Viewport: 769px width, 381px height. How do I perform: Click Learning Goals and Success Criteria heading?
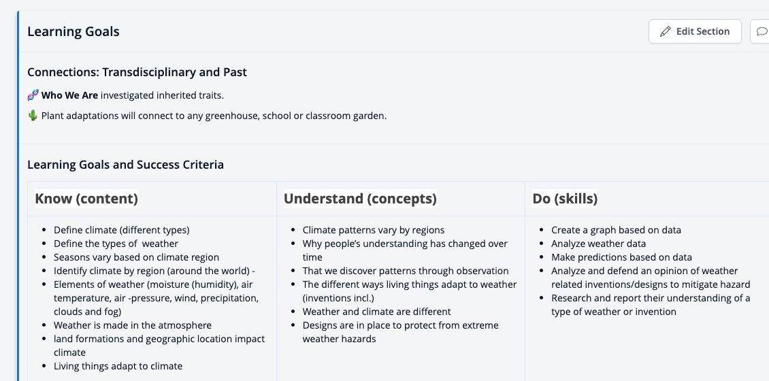tap(125, 164)
